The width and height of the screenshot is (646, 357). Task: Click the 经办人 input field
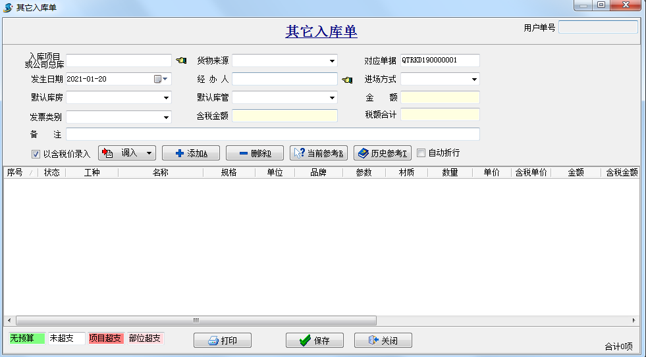(x=284, y=79)
